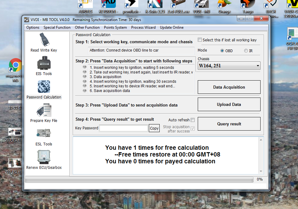298x209 pixels.
Task: Click step '1. Insert working key to ignition, waiting 5 seconds'
Action: tap(132, 68)
